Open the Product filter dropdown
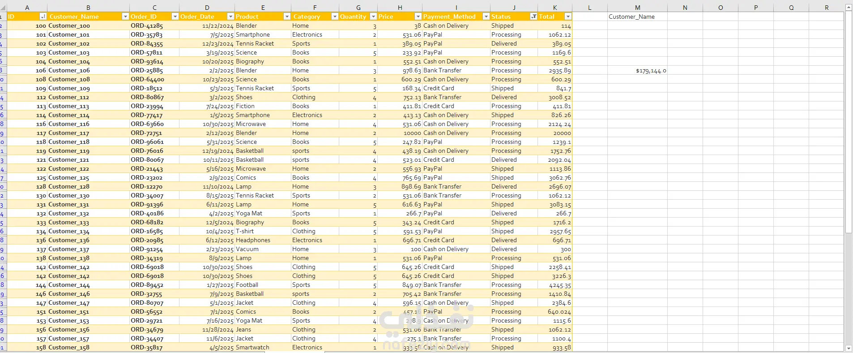853x353 pixels. [x=287, y=17]
